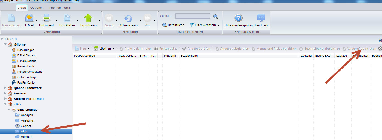This screenshot has height=140, width=382.
Task: Click the Detailsuche button
Action: [x=173, y=25]
